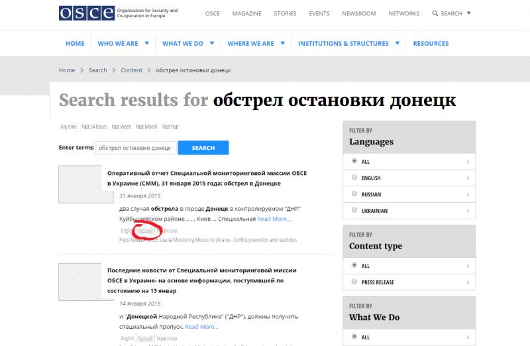Image resolution: width=530 pixels, height=346 pixels.
Task: Go to the OSCE top link
Action: (x=212, y=13)
